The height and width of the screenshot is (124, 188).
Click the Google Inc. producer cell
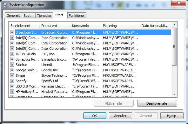coord(50,70)
